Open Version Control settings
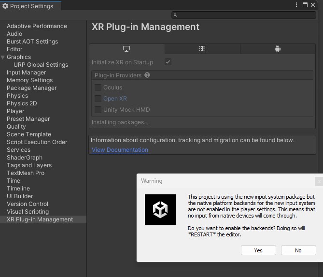 click(28, 204)
